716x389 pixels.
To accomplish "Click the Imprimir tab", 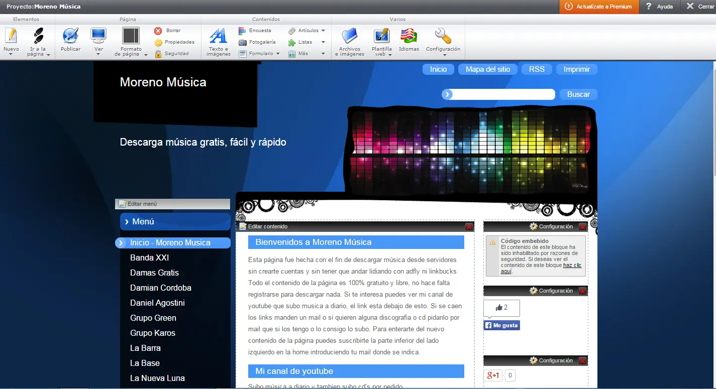I will (577, 69).
